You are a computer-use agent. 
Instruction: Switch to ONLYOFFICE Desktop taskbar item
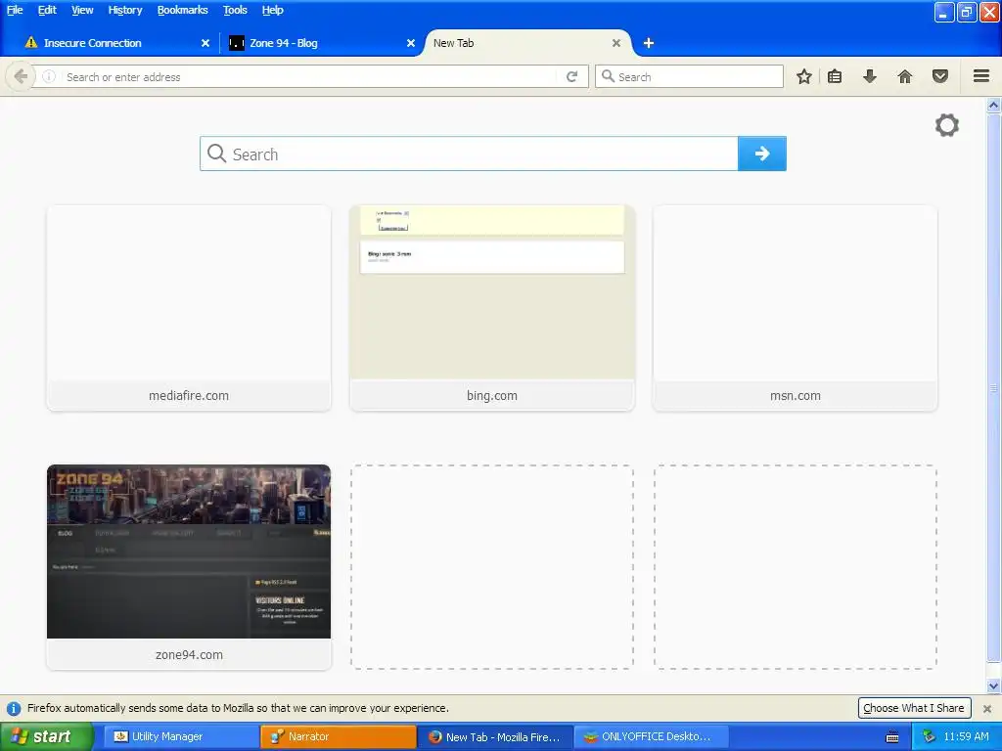[653, 736]
